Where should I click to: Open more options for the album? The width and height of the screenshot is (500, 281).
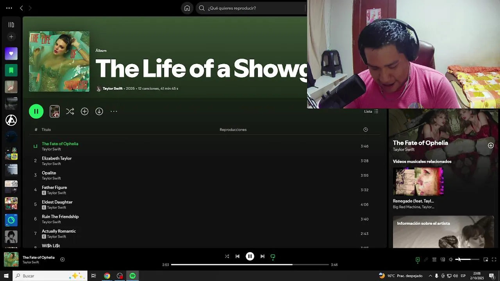click(x=114, y=111)
